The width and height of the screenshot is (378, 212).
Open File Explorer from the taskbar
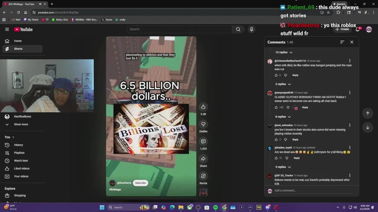coord(181,207)
